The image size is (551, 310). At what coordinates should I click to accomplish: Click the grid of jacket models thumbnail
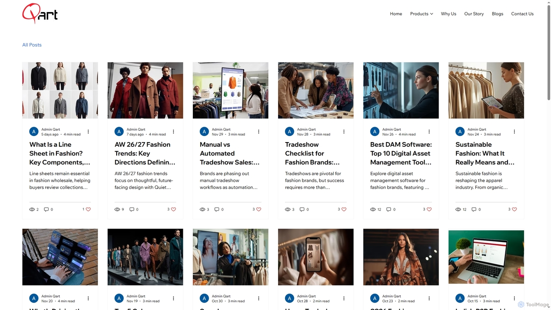[x=60, y=90]
